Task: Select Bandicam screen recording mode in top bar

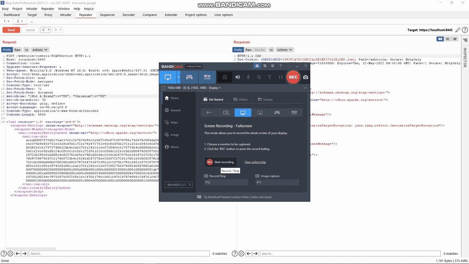Action: point(168,77)
